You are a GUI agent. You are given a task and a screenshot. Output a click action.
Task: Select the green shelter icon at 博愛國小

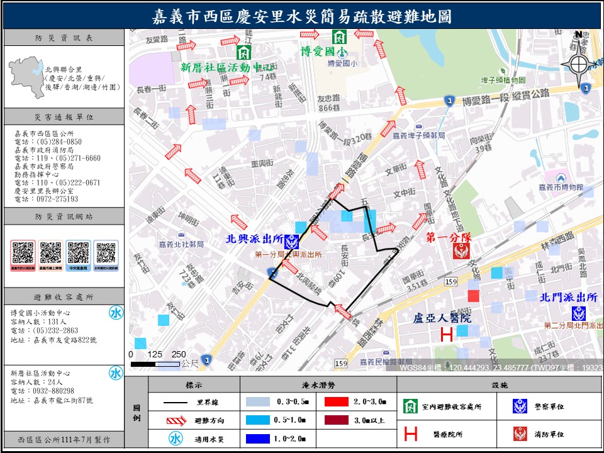click(340, 36)
